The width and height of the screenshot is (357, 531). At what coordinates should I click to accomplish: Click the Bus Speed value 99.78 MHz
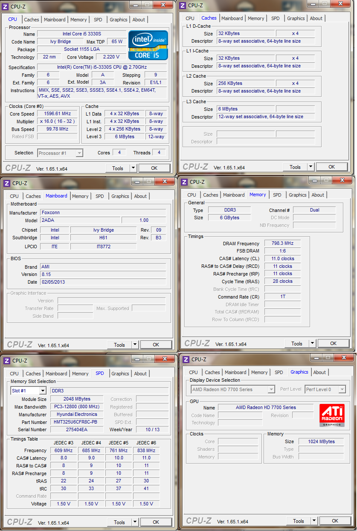(x=58, y=129)
